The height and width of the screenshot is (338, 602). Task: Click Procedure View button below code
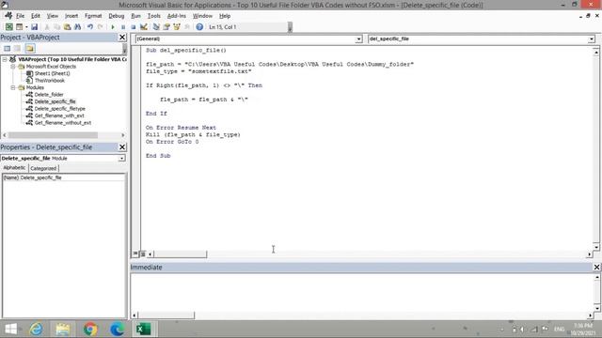click(x=135, y=253)
